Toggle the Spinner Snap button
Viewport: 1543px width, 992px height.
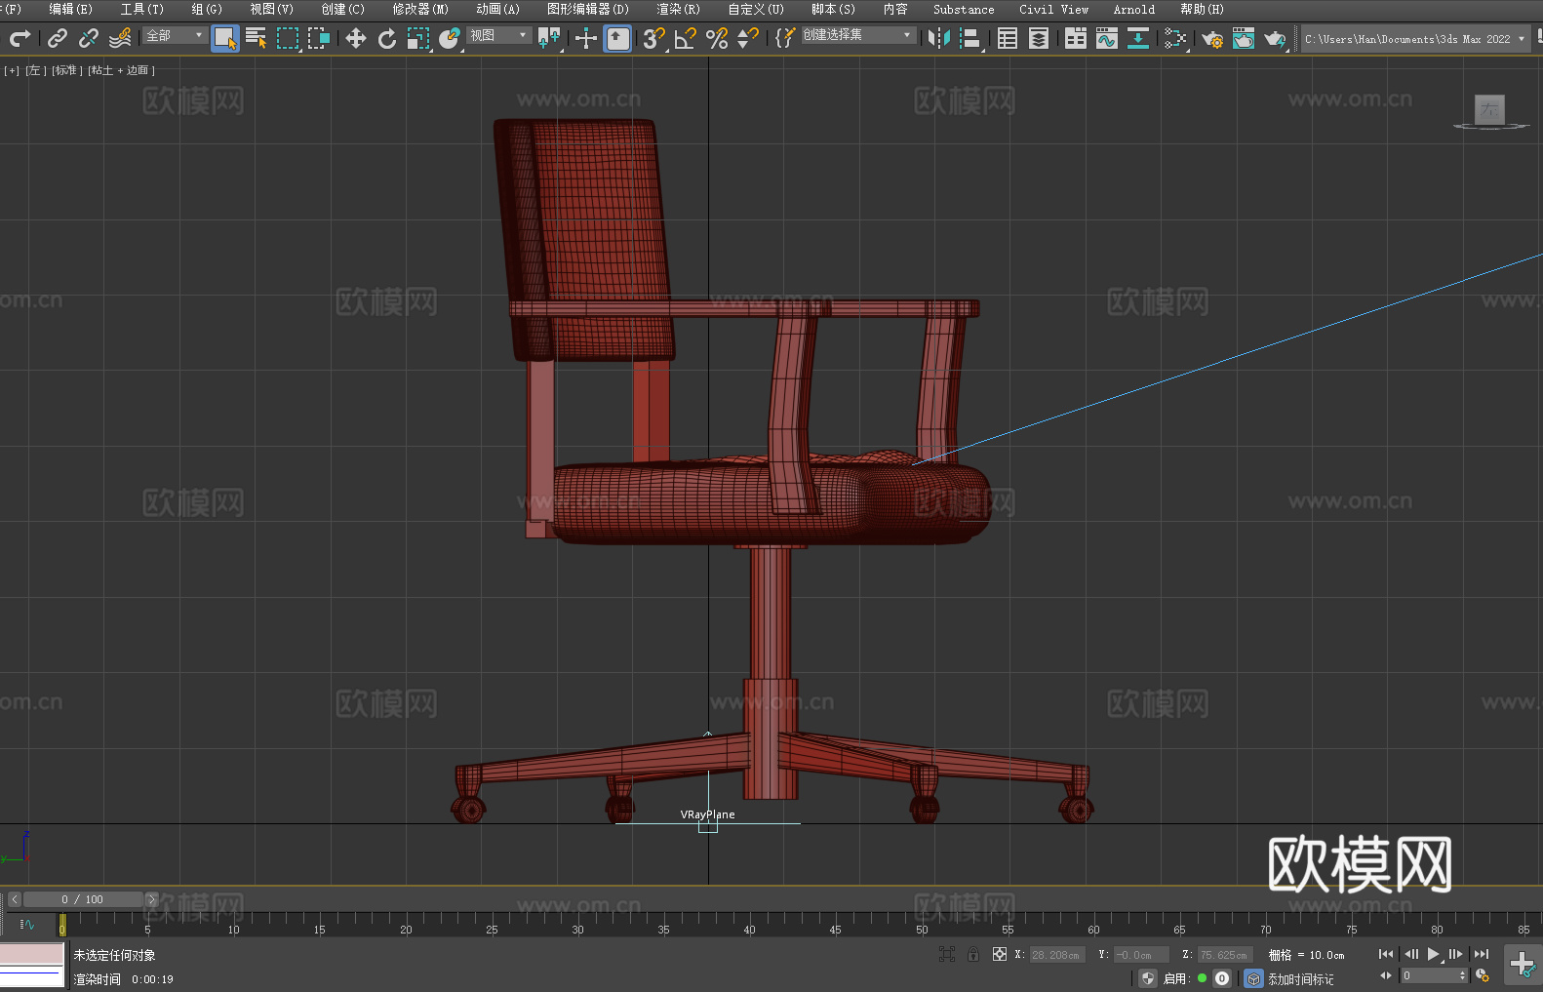(748, 38)
